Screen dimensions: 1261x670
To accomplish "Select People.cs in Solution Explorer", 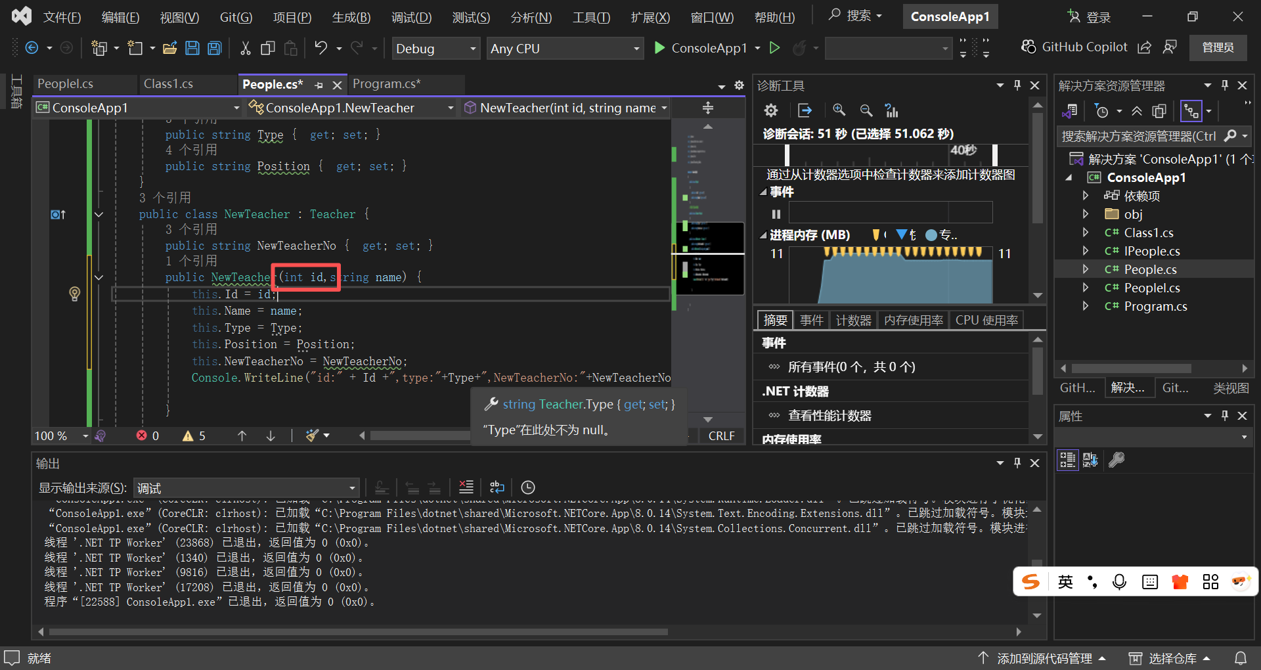I will [x=1151, y=269].
